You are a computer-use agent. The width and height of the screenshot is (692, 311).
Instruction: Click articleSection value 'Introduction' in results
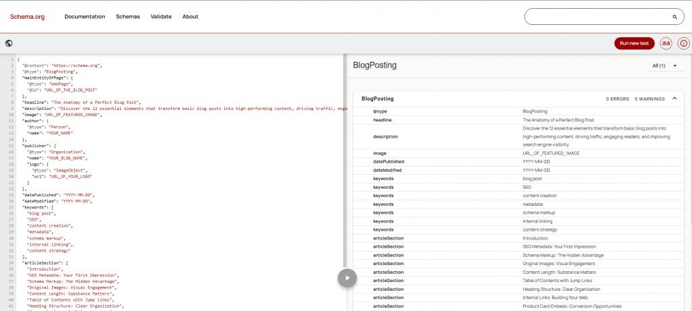(x=535, y=238)
